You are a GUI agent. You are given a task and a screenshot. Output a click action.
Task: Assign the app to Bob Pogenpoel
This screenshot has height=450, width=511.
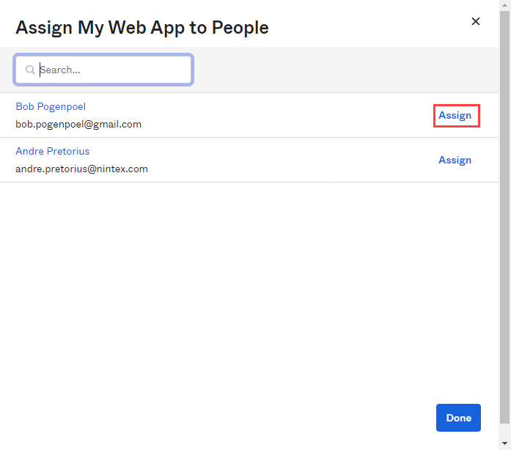coord(455,116)
